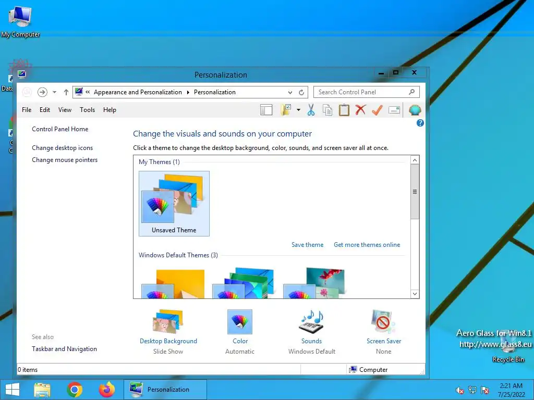Click the theme list scrollbar thumb
Image resolution: width=534 pixels, height=400 pixels.
pos(415,192)
